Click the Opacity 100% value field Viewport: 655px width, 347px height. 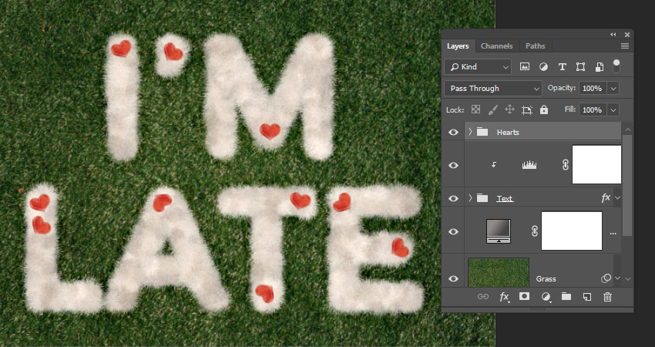pyautogui.click(x=593, y=89)
